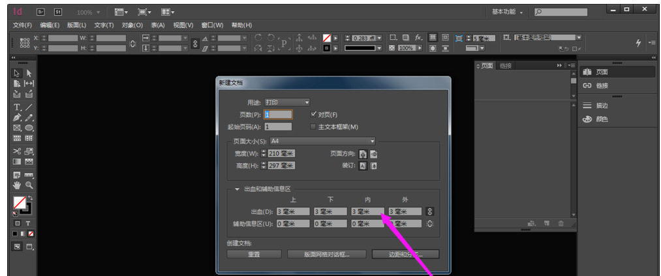Toggle the 对页 facing pages checkbox
This screenshot has width=661, height=276.
[313, 114]
